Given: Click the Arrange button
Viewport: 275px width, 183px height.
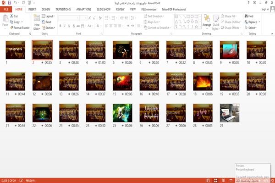Looking at the screenshot, I should pos(207,22).
